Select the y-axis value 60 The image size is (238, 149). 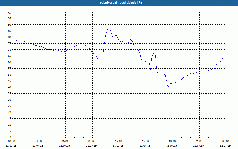coord(10,62)
